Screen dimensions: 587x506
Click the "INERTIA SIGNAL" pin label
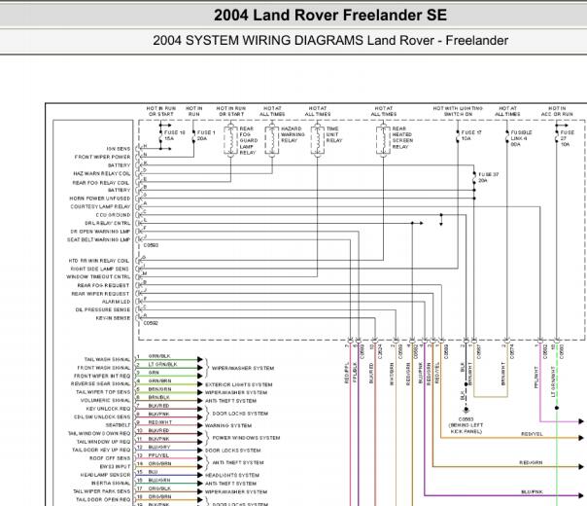(x=111, y=483)
